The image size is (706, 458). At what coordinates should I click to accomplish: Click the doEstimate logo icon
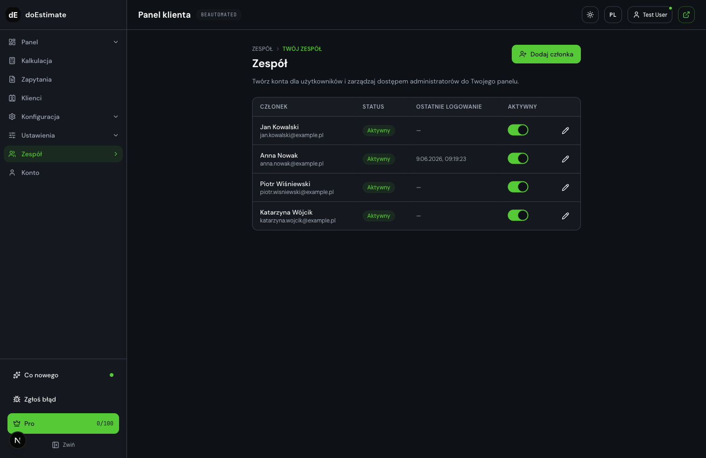pyautogui.click(x=13, y=15)
